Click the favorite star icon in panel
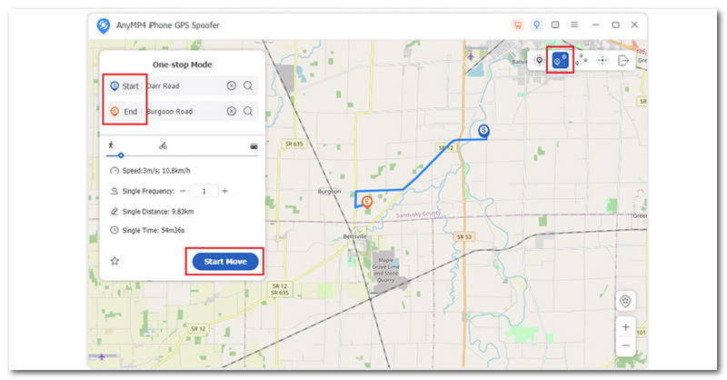 (115, 261)
